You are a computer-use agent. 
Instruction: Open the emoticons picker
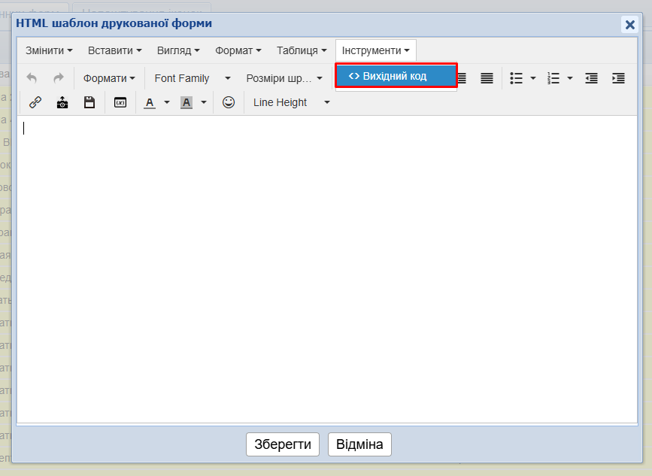pos(229,102)
